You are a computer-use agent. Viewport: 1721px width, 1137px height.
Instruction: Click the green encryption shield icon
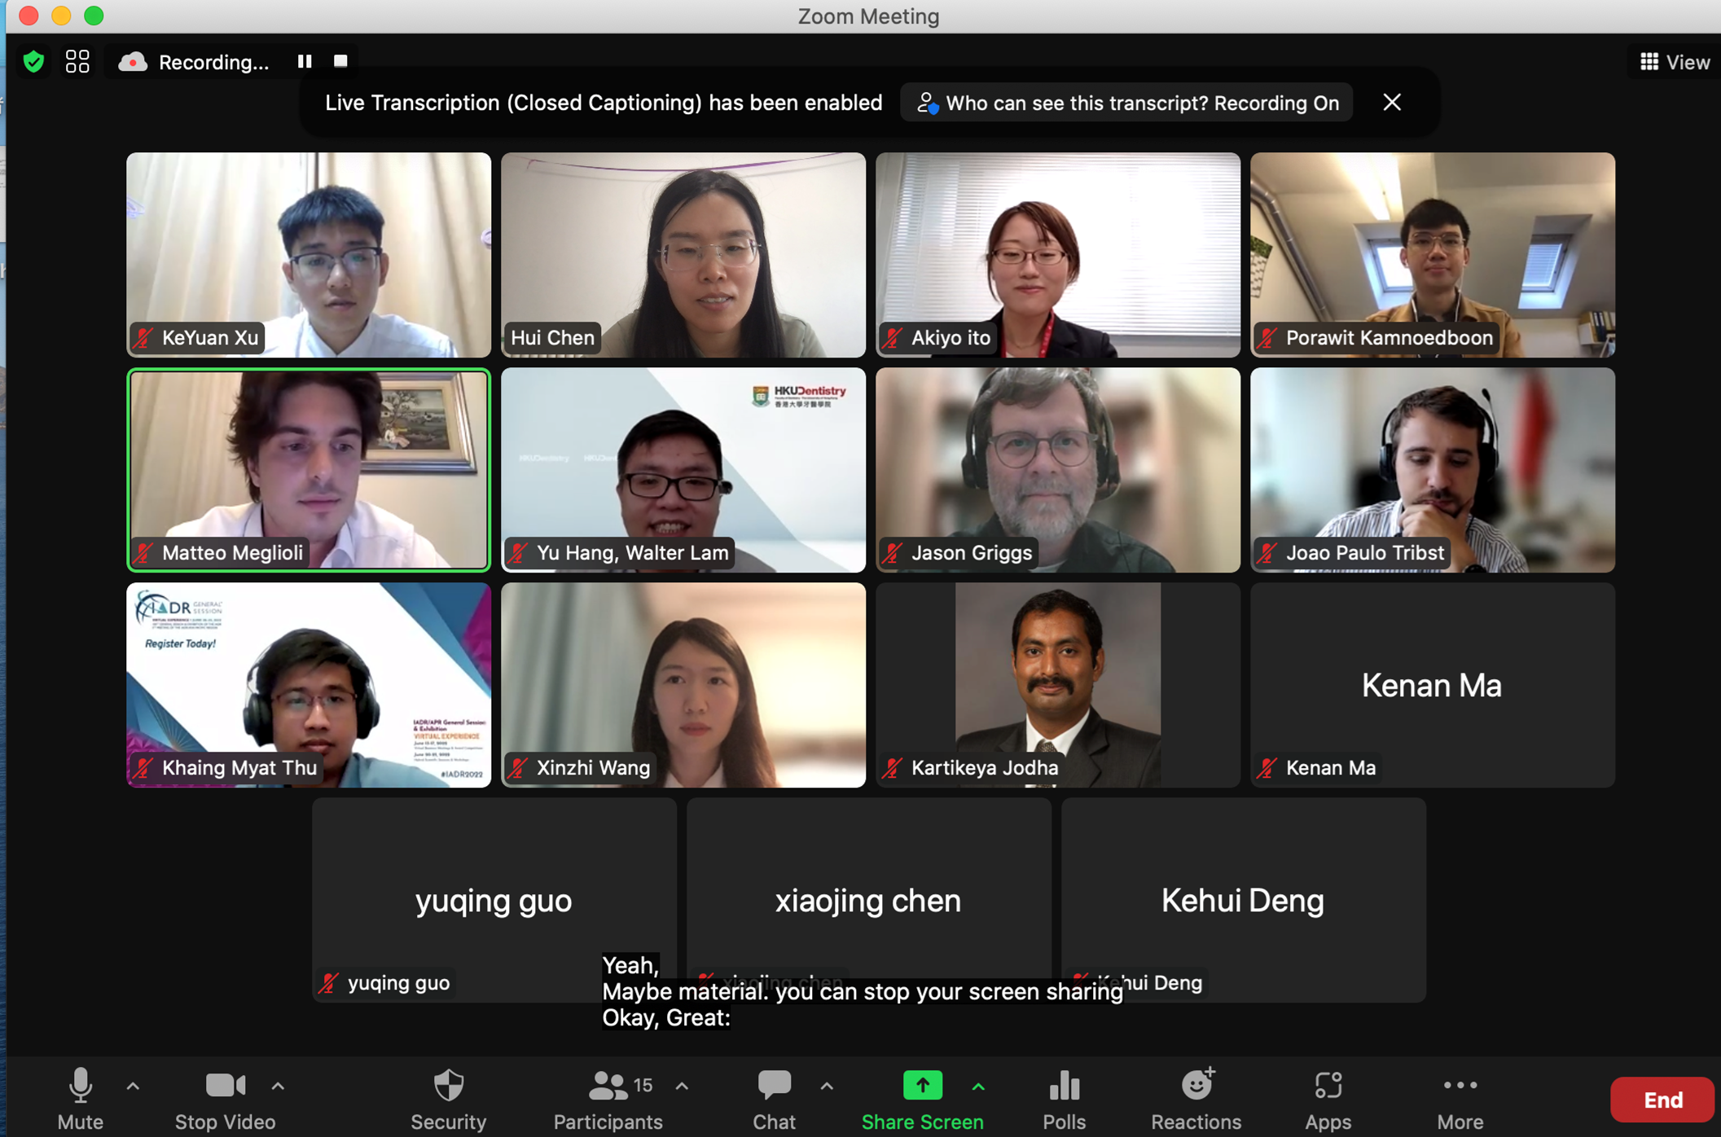(x=33, y=62)
